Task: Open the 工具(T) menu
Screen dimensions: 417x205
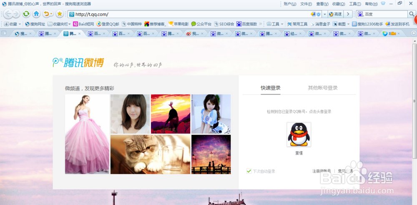Action: click(x=355, y=4)
